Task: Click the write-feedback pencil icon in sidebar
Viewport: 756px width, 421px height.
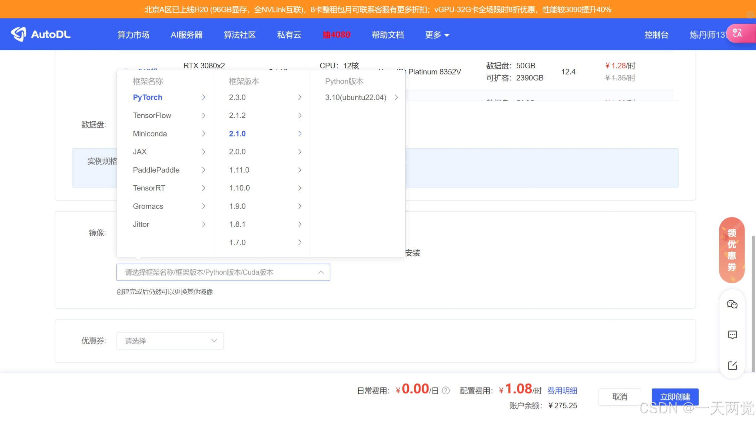Action: 732,366
